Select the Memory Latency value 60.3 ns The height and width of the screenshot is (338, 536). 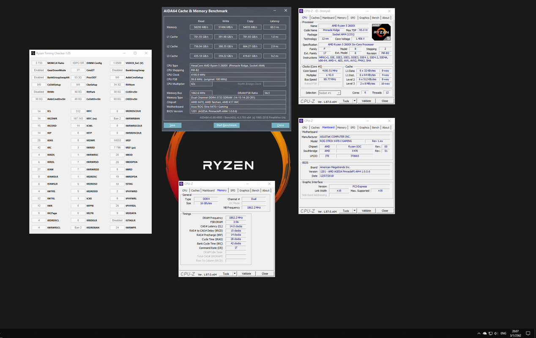274,27
